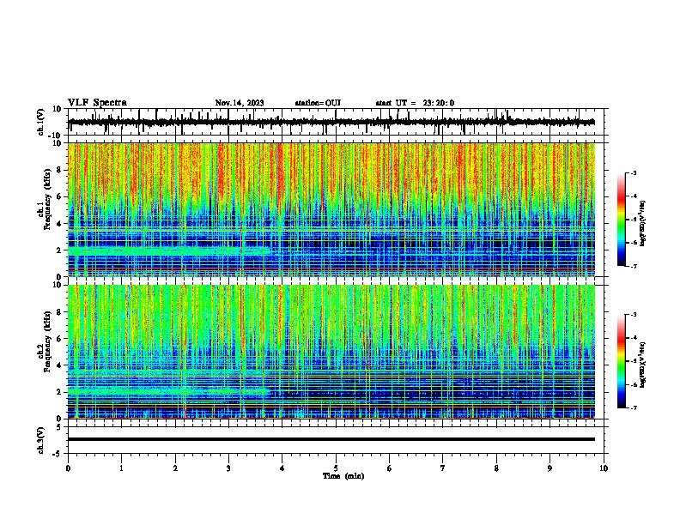Click the -7 label on ch.2 color scale
Image resolution: width=680 pixels, height=525 pixels.
click(x=633, y=407)
